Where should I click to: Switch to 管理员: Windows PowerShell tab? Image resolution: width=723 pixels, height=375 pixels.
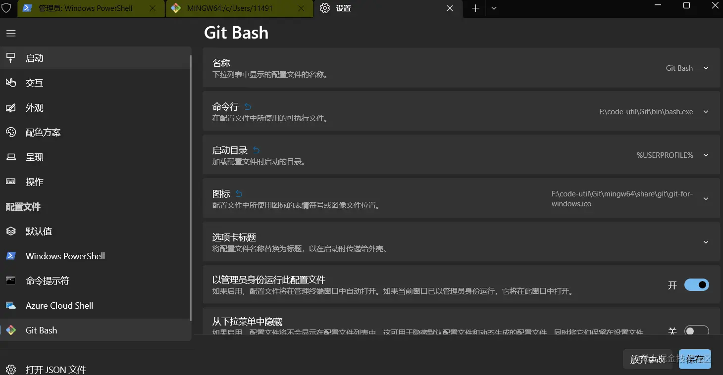pyautogui.click(x=91, y=8)
